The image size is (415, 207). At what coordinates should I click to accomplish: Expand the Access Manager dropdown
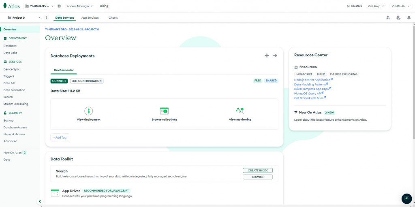tap(80, 6)
